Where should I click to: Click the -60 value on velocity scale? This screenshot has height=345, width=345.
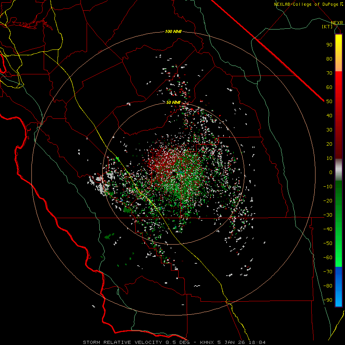[x=328, y=258]
